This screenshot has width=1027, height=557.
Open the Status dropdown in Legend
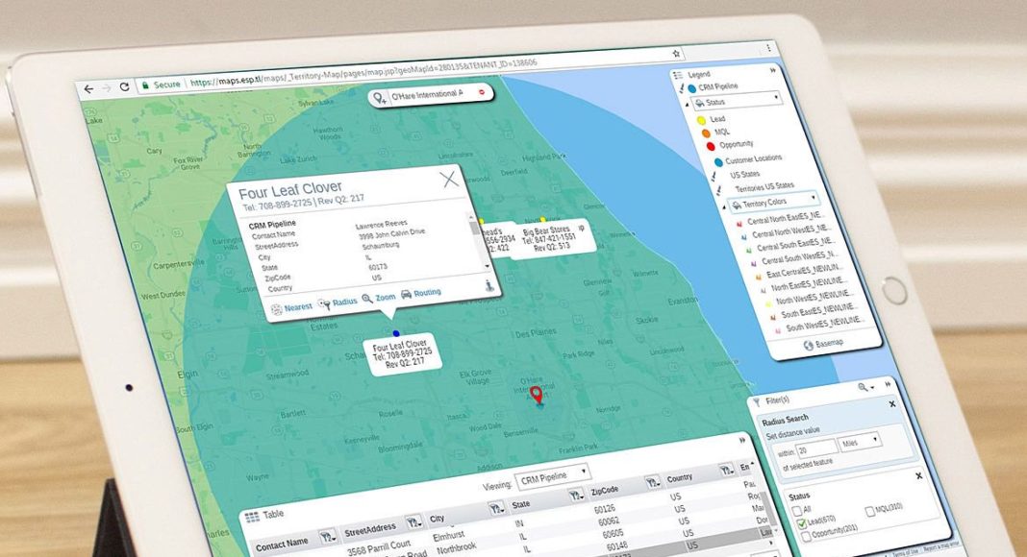click(x=738, y=102)
